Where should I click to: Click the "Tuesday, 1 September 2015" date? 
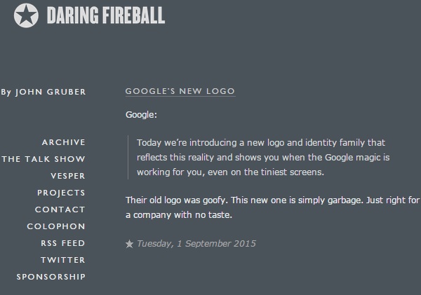point(196,245)
